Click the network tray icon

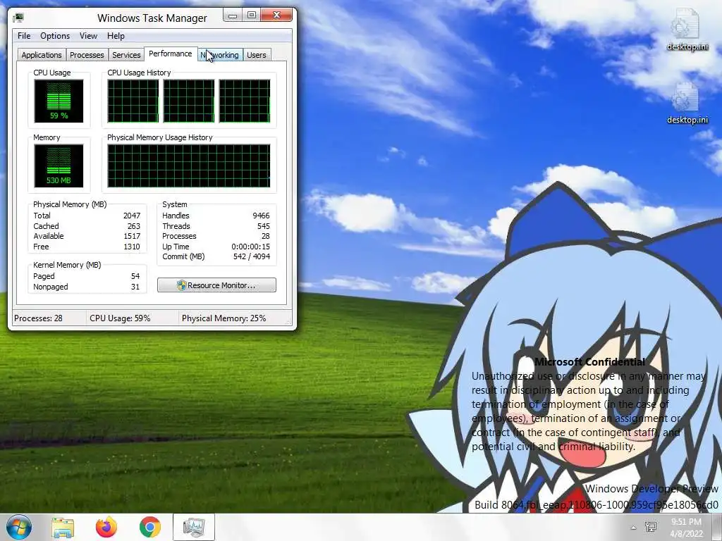point(651,527)
